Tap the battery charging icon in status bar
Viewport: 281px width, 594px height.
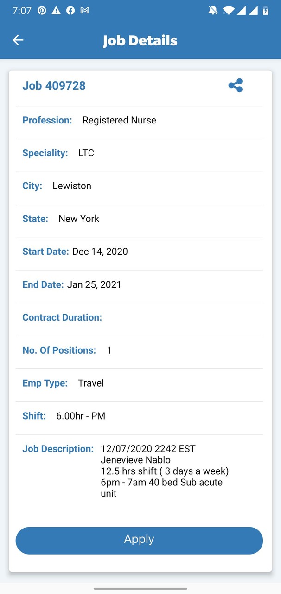click(x=265, y=10)
